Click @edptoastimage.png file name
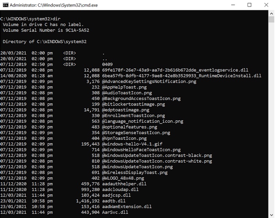This screenshot has height=218, width=275. click(x=126, y=110)
